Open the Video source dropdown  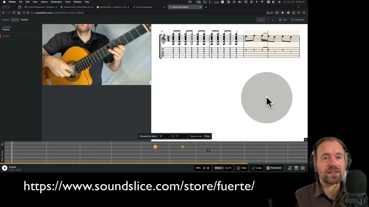pos(219,168)
